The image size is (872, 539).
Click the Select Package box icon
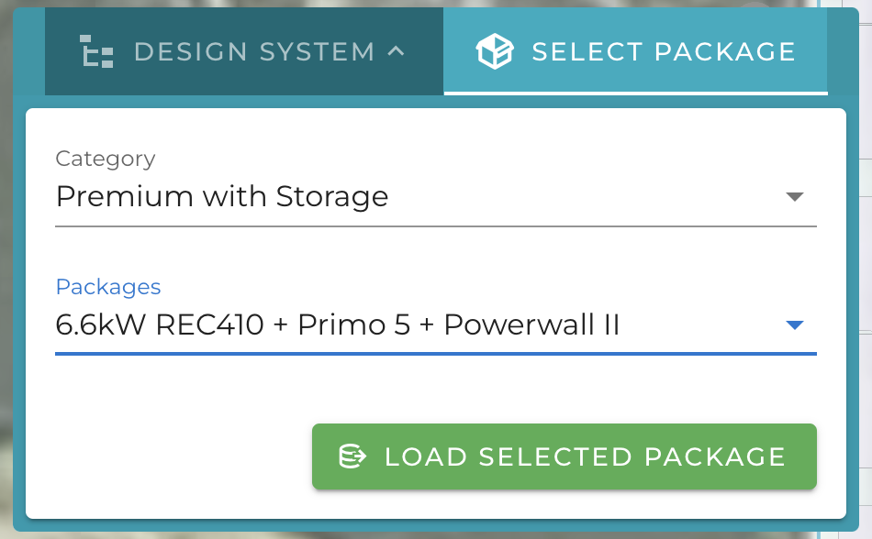(495, 51)
